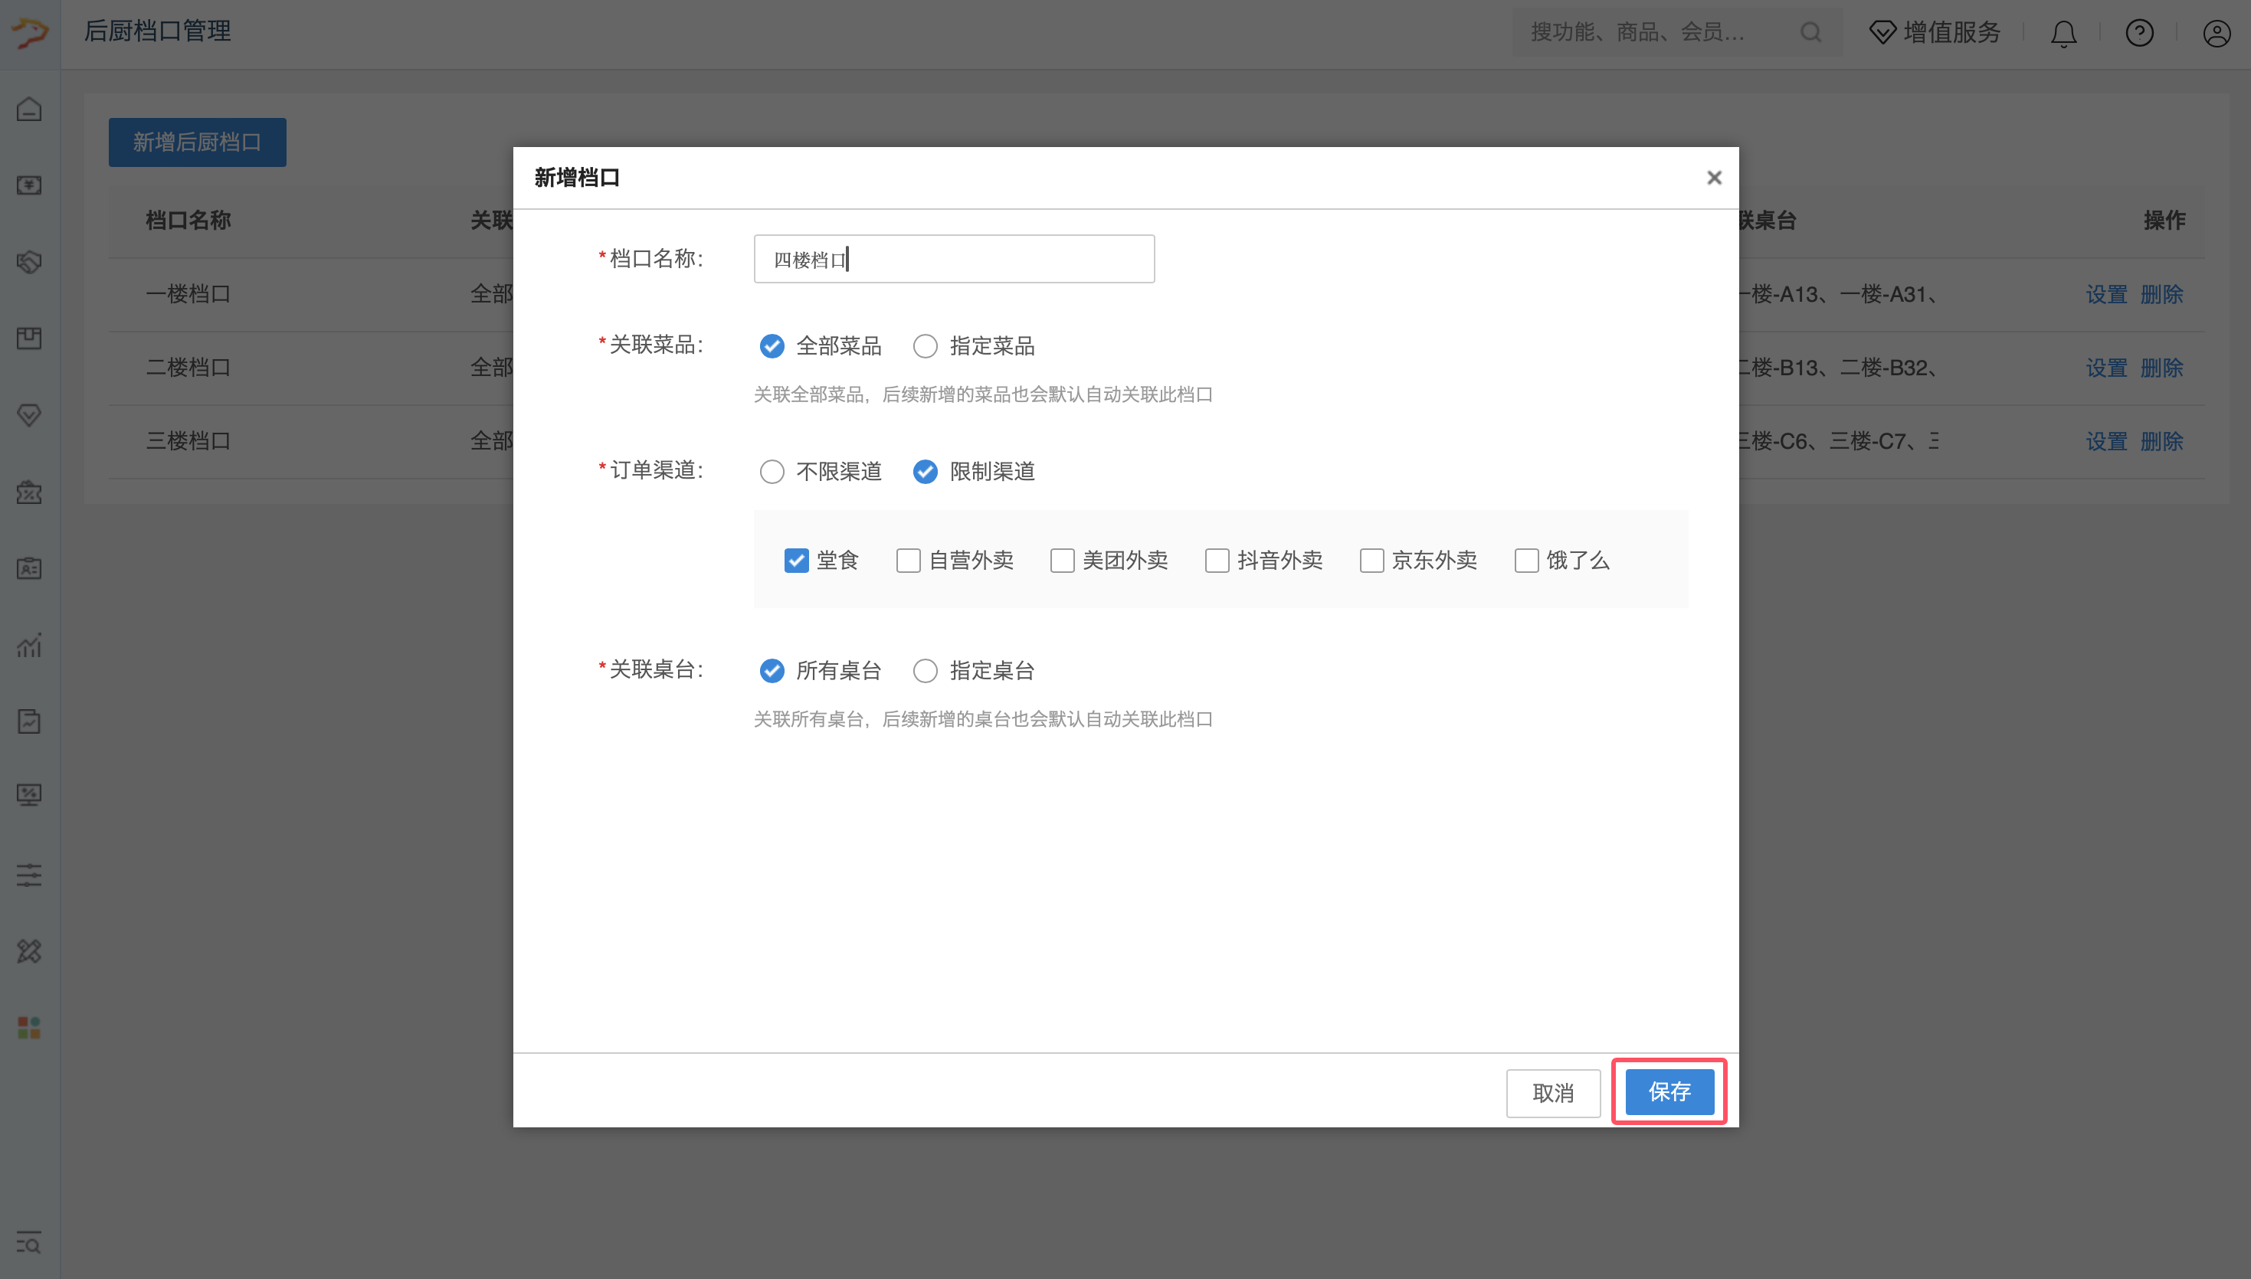Open the chart statistics sidebar icon

(x=29, y=645)
